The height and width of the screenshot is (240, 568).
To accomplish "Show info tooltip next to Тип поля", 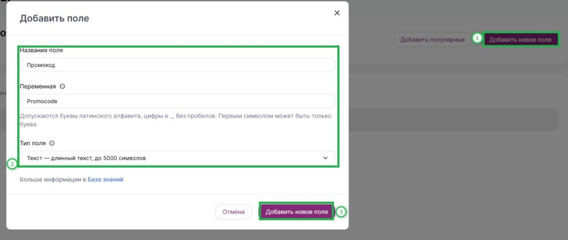I will click(52, 144).
